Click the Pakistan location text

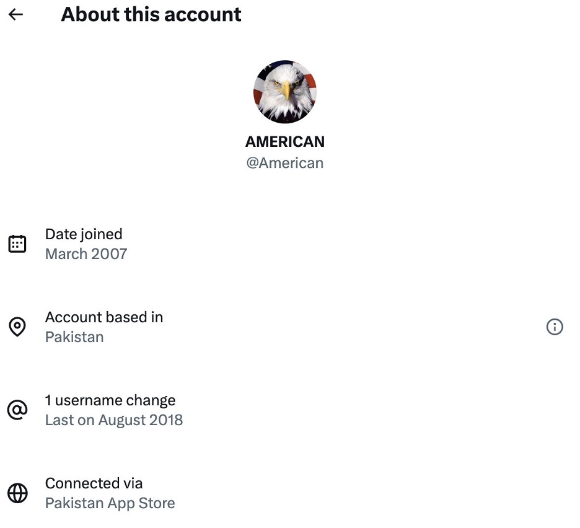(x=74, y=337)
